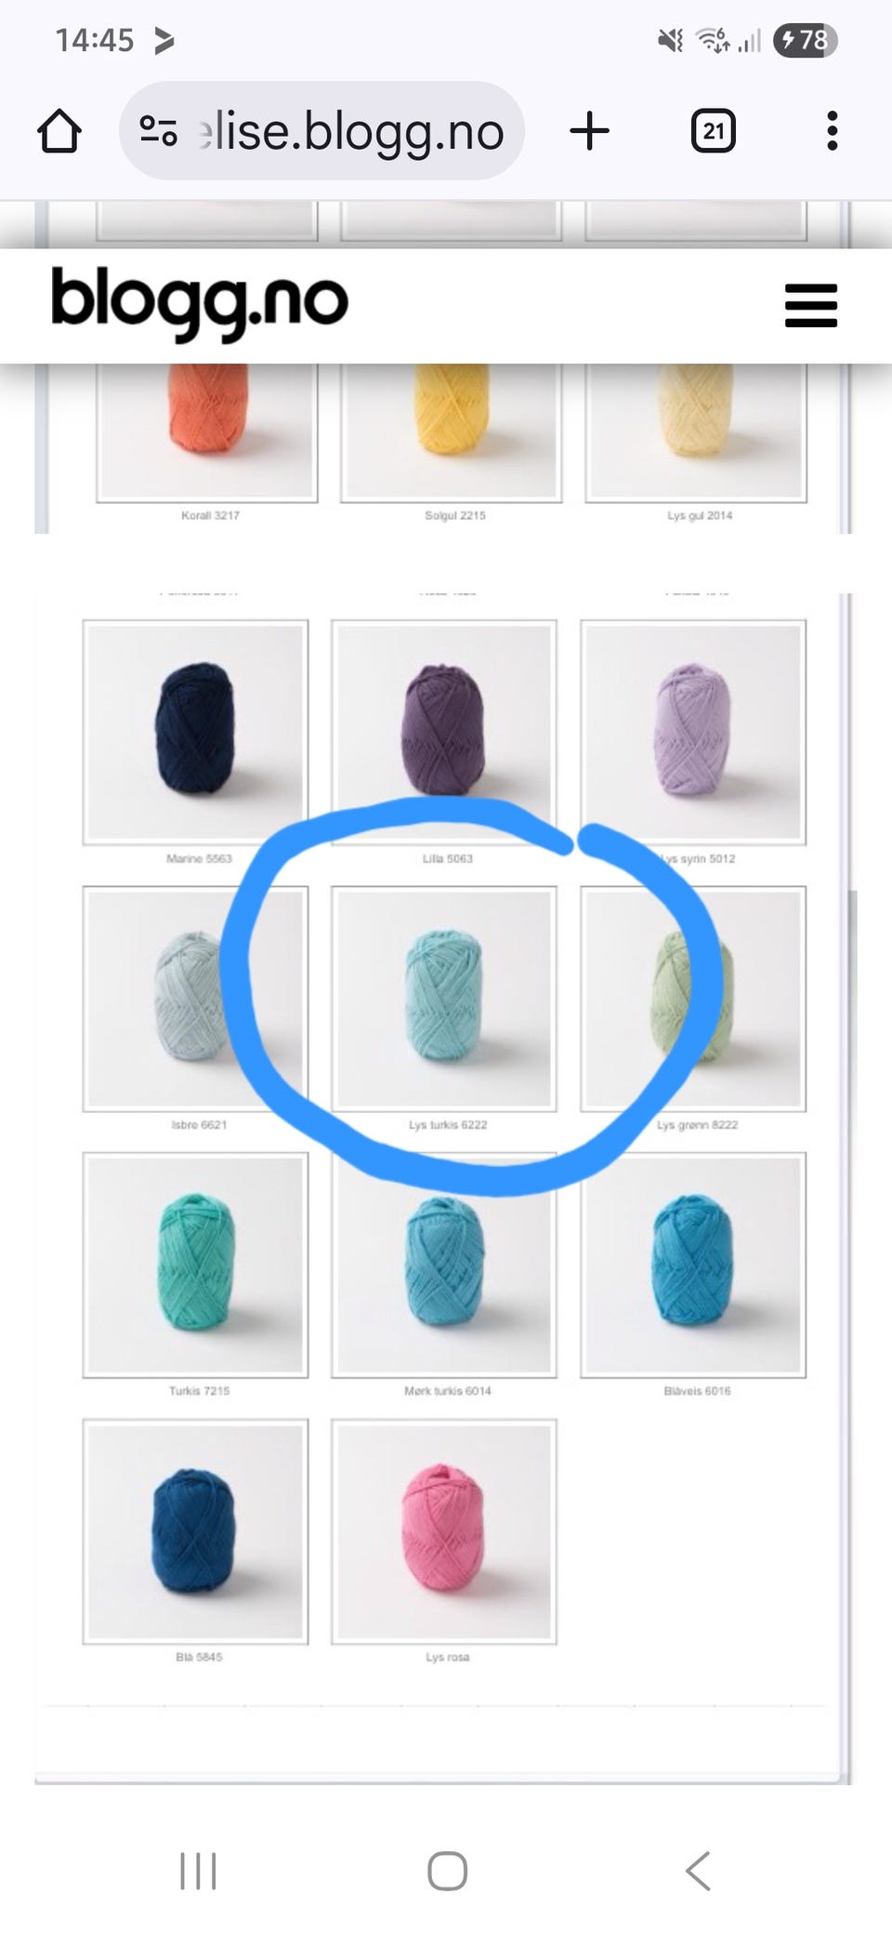Select the Isbre 6621 yarn image
Viewport: 892px width, 1934px height.
coord(195,999)
